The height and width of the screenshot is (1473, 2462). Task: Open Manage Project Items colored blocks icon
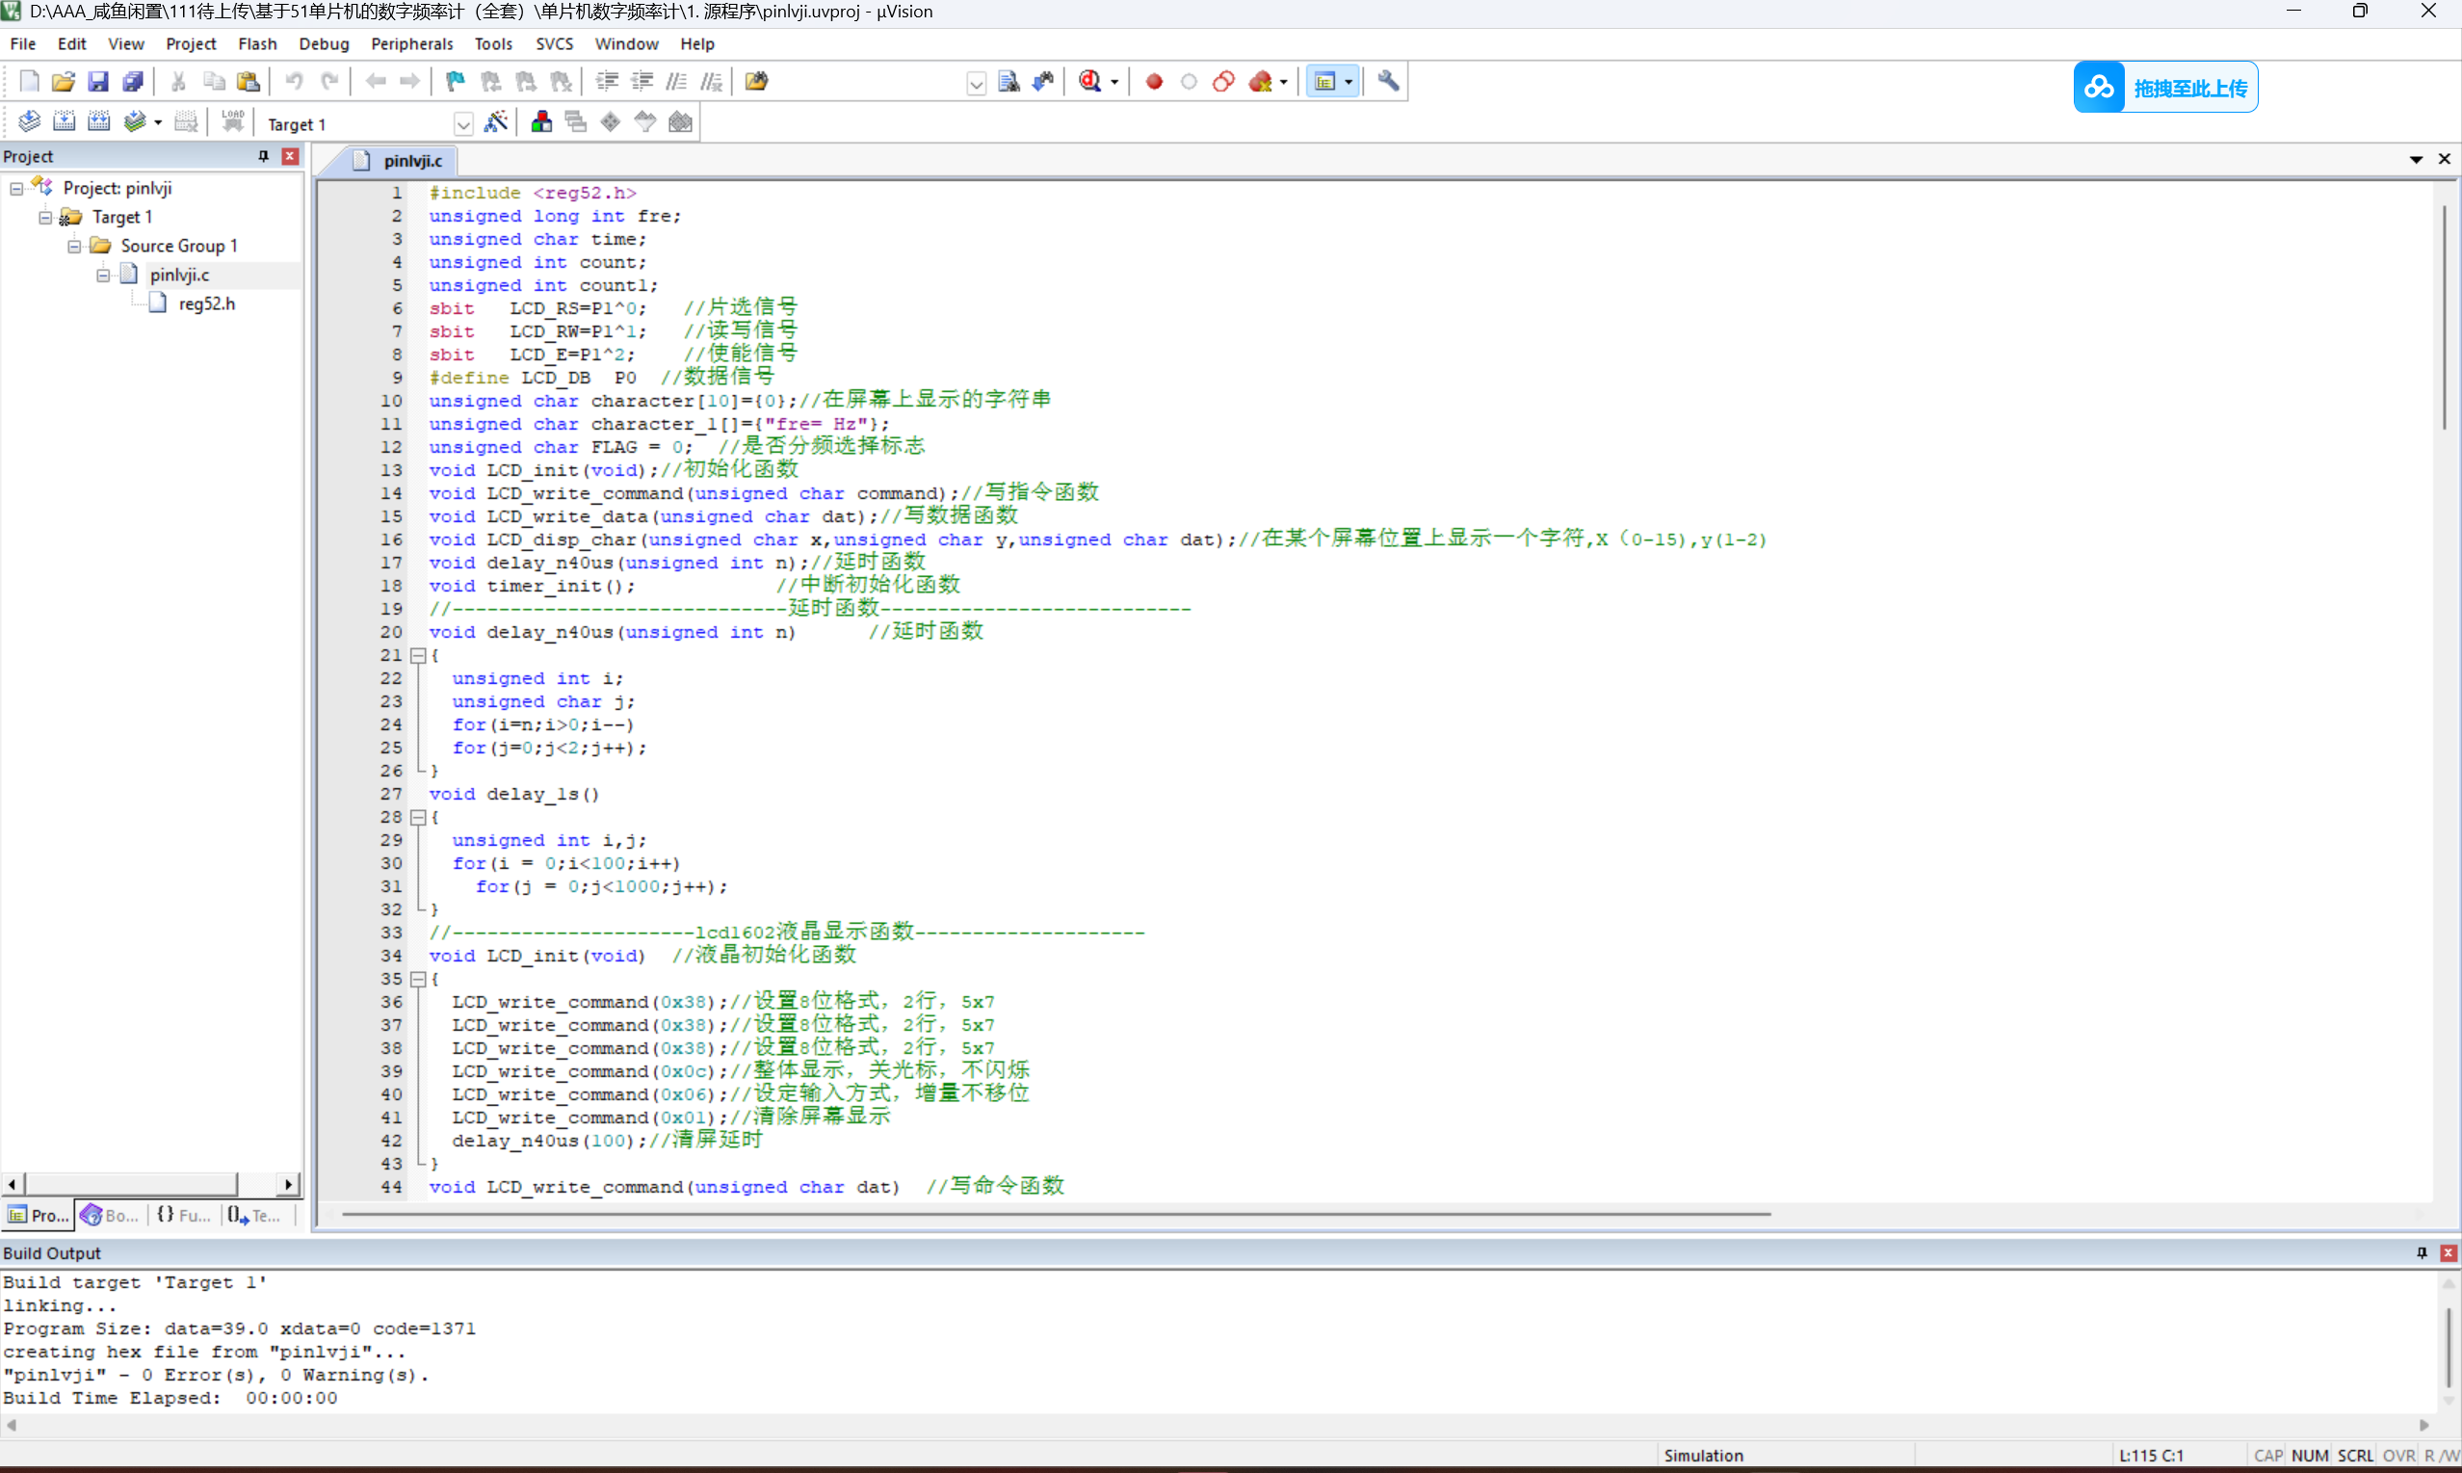pyautogui.click(x=542, y=122)
